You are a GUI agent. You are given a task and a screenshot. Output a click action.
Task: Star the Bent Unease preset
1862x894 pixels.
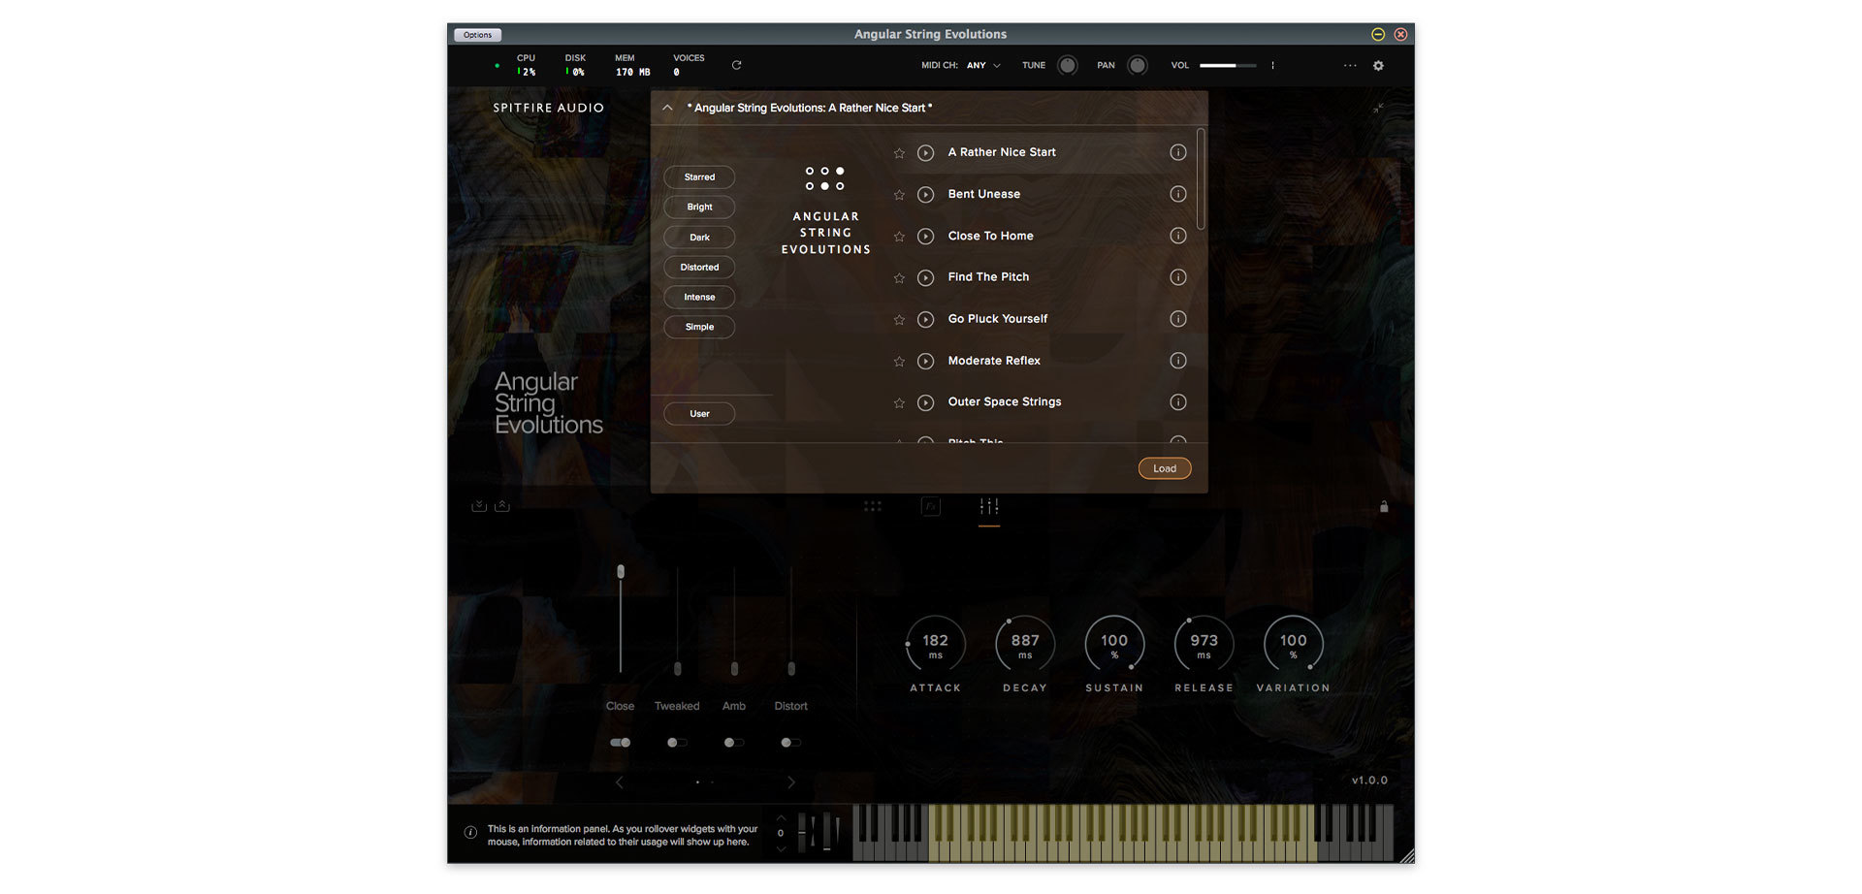coord(899,195)
